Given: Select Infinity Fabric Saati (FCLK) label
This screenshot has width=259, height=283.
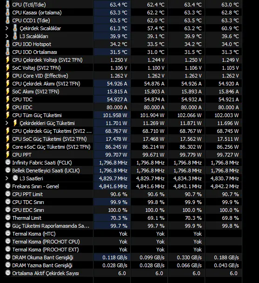Looking at the screenshot, I should [x=42, y=163].
